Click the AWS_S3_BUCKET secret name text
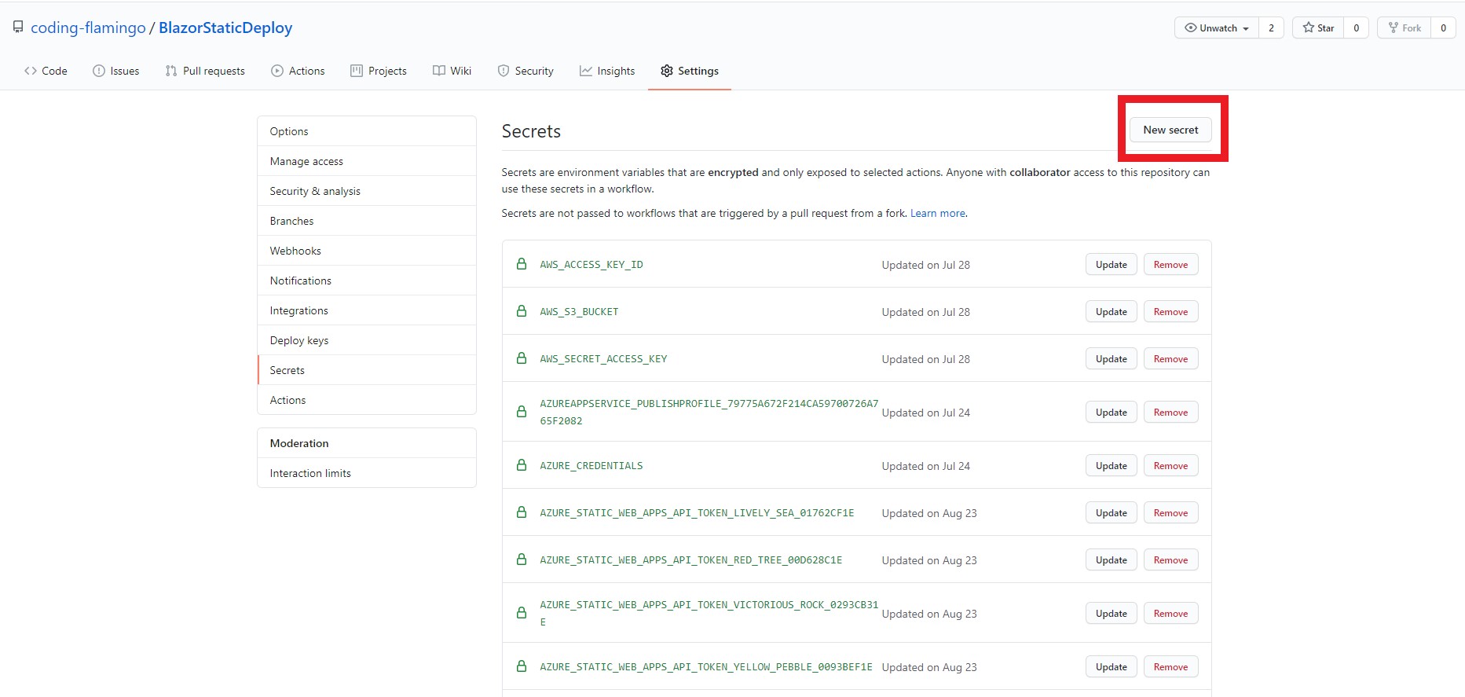 [579, 312]
